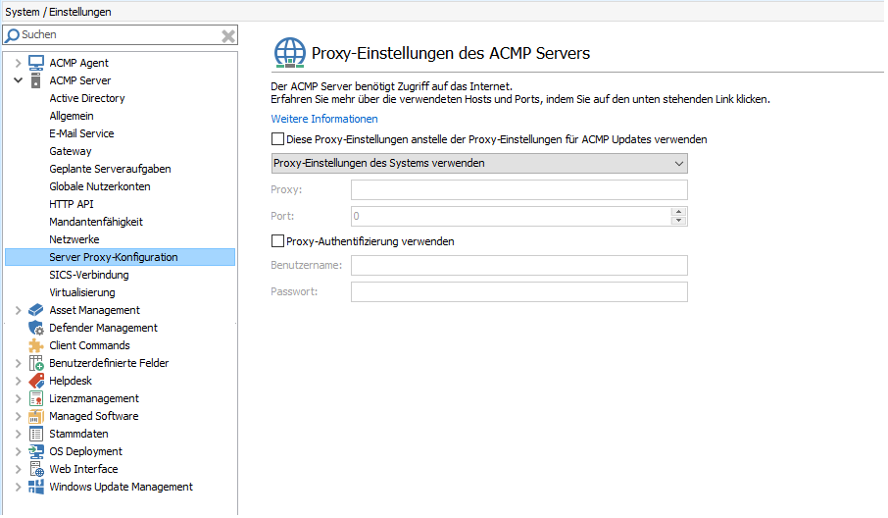Expand the Managed Software node
The image size is (888, 518).
coord(18,416)
